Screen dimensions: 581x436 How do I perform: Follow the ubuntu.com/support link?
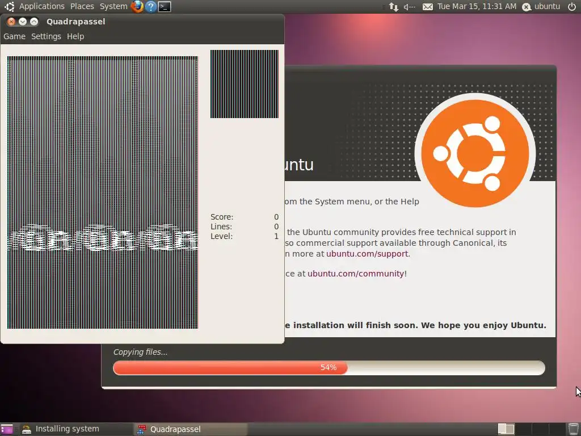367,254
